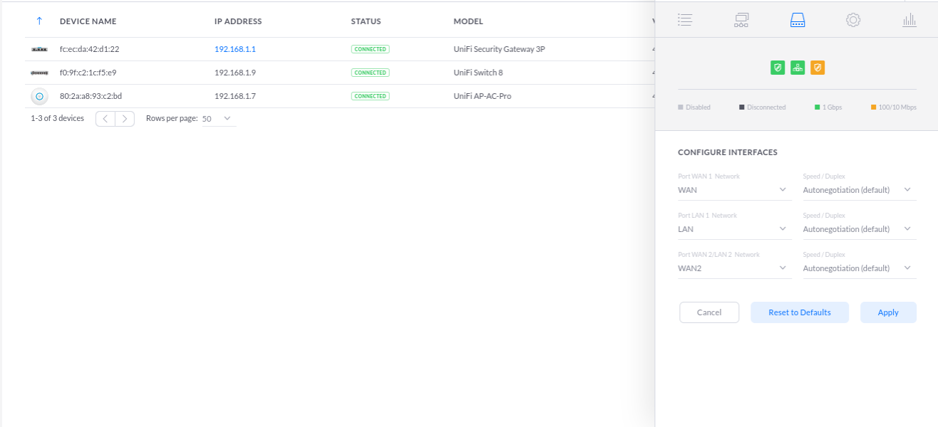Open the 192.168.1.1 IP address link
The width and height of the screenshot is (938, 427).
tap(235, 49)
